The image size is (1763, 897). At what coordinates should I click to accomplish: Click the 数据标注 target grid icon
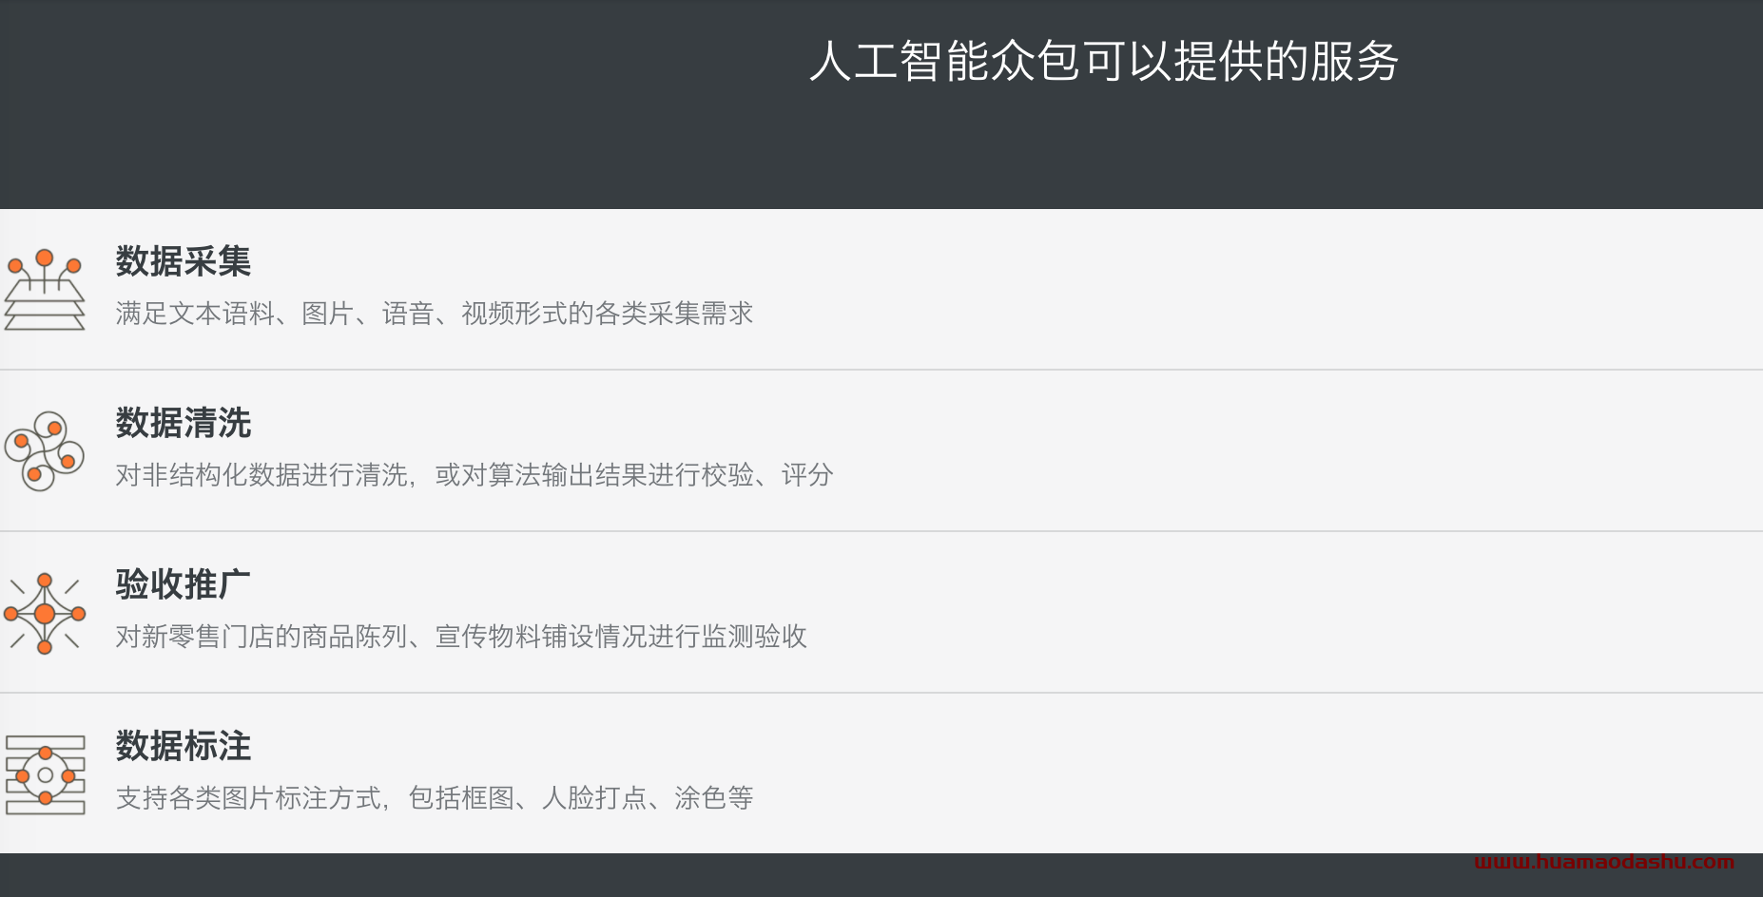(45, 774)
